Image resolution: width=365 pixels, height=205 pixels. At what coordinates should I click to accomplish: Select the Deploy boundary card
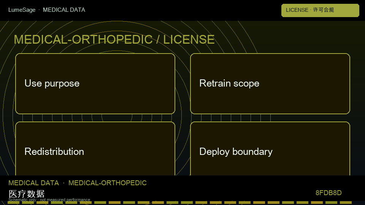point(270,148)
